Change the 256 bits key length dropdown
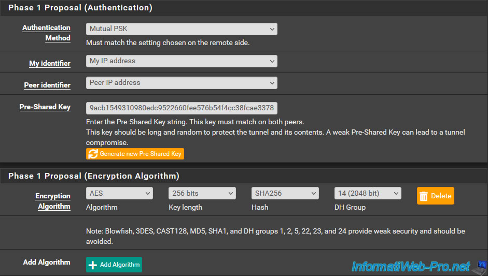 pyautogui.click(x=202, y=193)
